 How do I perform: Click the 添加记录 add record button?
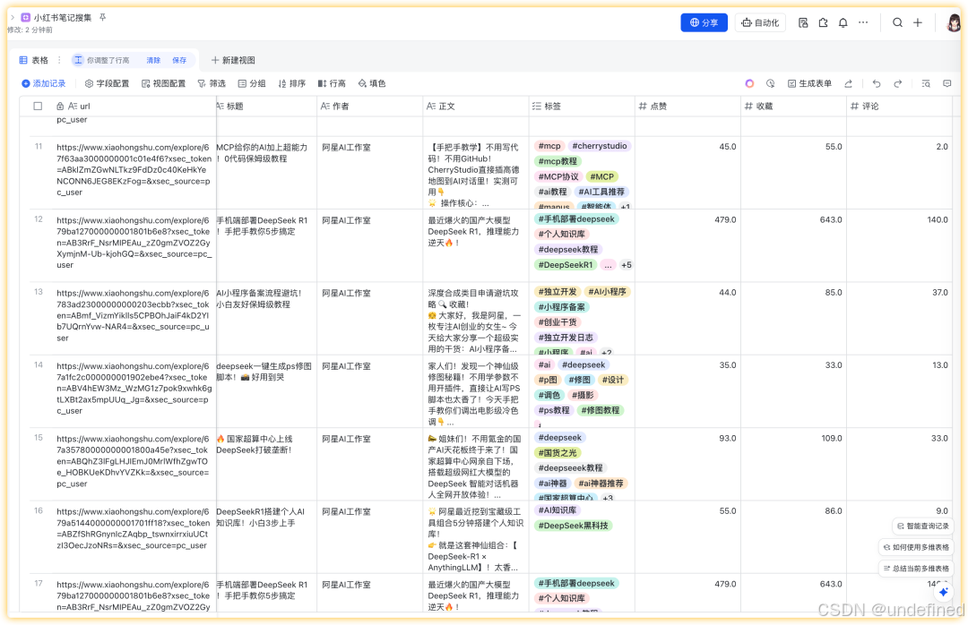[x=44, y=83]
